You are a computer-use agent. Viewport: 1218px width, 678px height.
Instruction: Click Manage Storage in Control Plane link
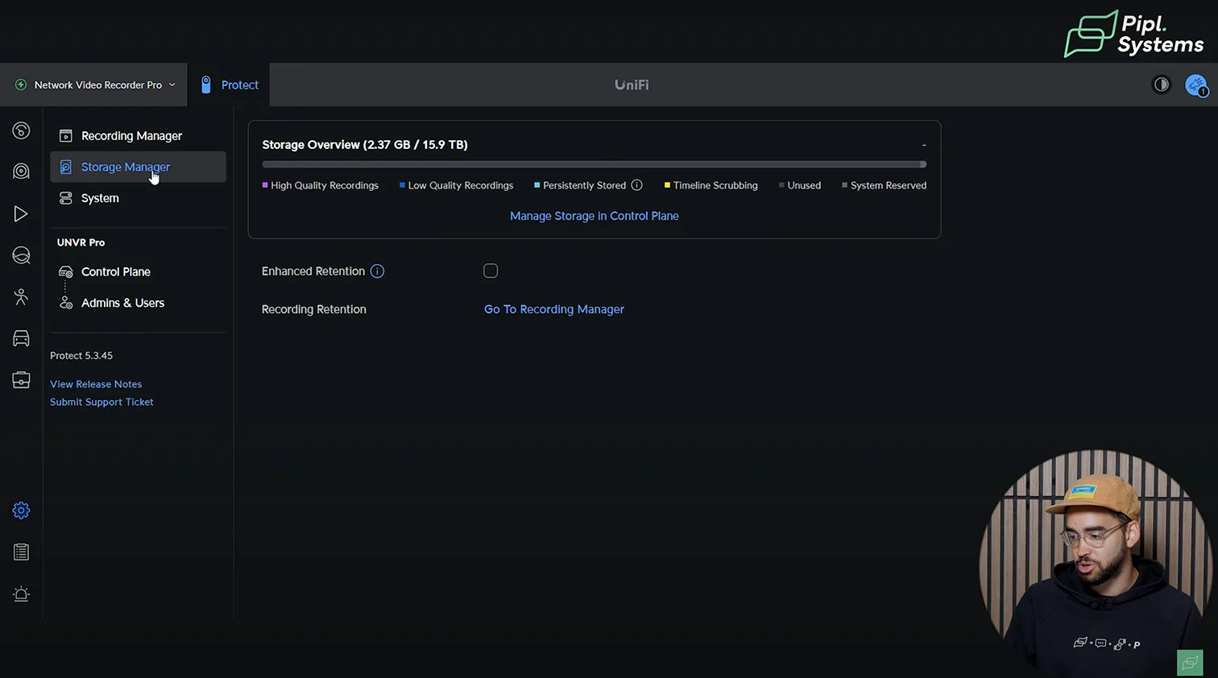[594, 216]
